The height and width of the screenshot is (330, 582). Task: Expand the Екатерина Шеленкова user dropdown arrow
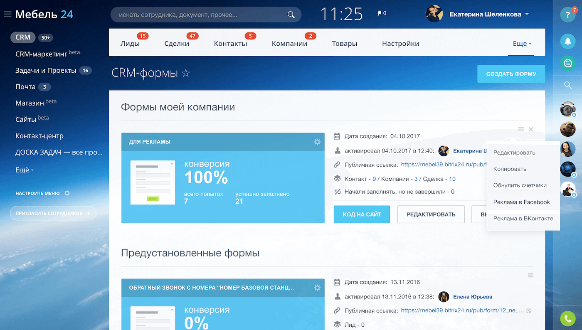tap(527, 14)
